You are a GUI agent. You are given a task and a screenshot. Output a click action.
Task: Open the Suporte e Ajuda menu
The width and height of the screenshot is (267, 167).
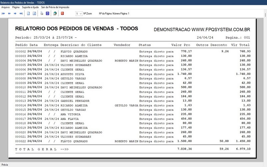click(x=30, y=7)
